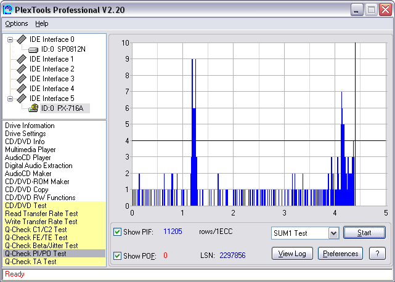The image size is (395, 282).
Task: Open CD/DVD Info function
Action: [x=25, y=142]
